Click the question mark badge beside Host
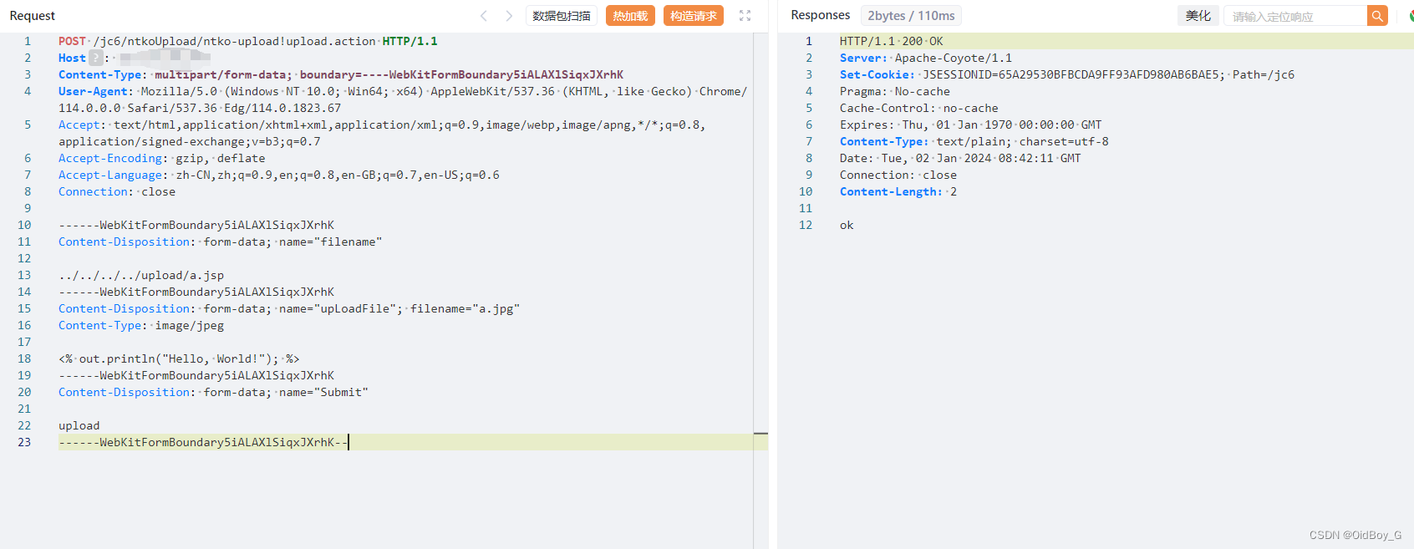This screenshot has height=549, width=1414. [x=96, y=58]
